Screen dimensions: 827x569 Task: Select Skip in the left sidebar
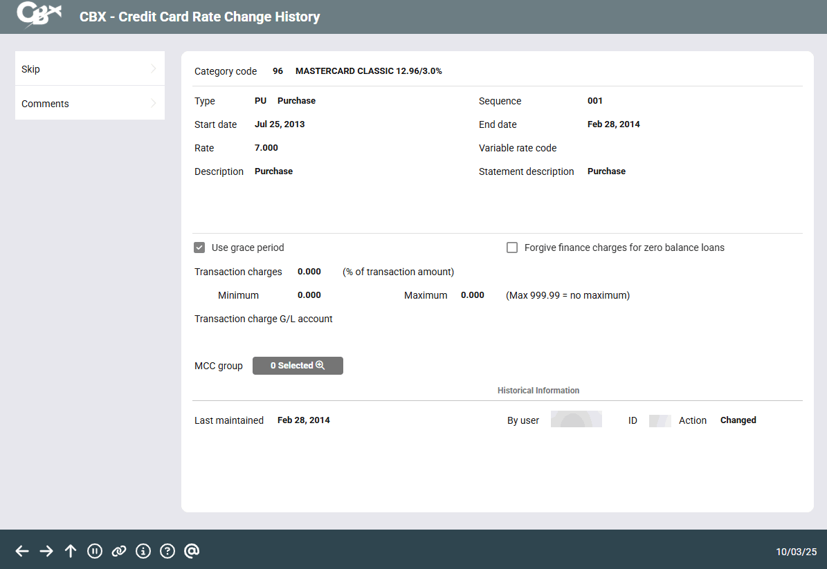(31, 69)
